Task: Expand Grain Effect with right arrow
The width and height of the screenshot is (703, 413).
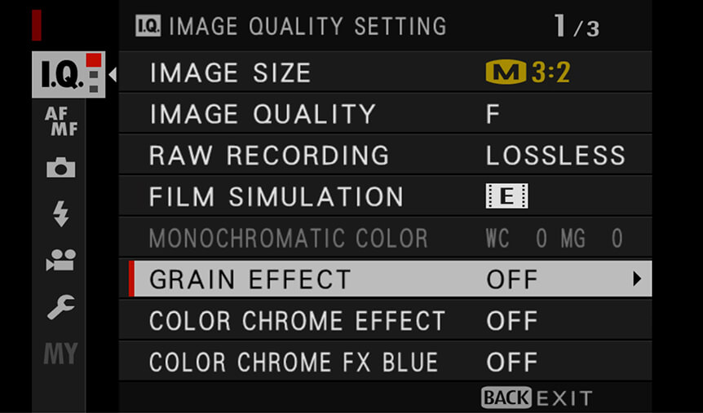Action: (637, 279)
